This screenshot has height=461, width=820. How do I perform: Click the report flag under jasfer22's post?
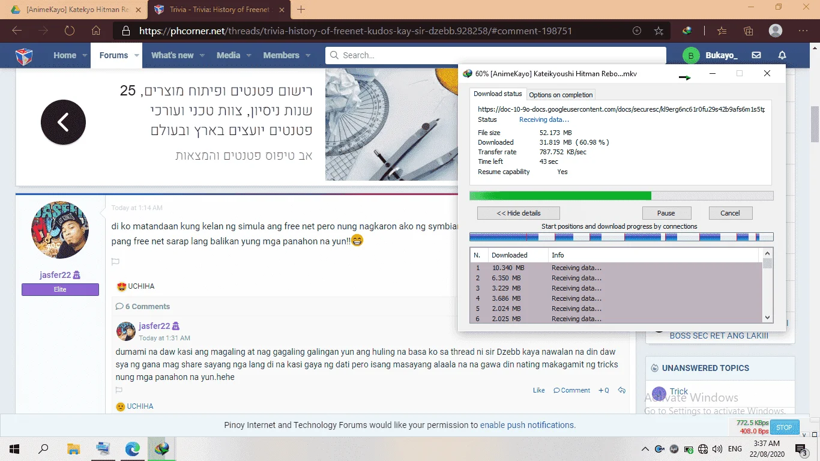click(x=115, y=262)
